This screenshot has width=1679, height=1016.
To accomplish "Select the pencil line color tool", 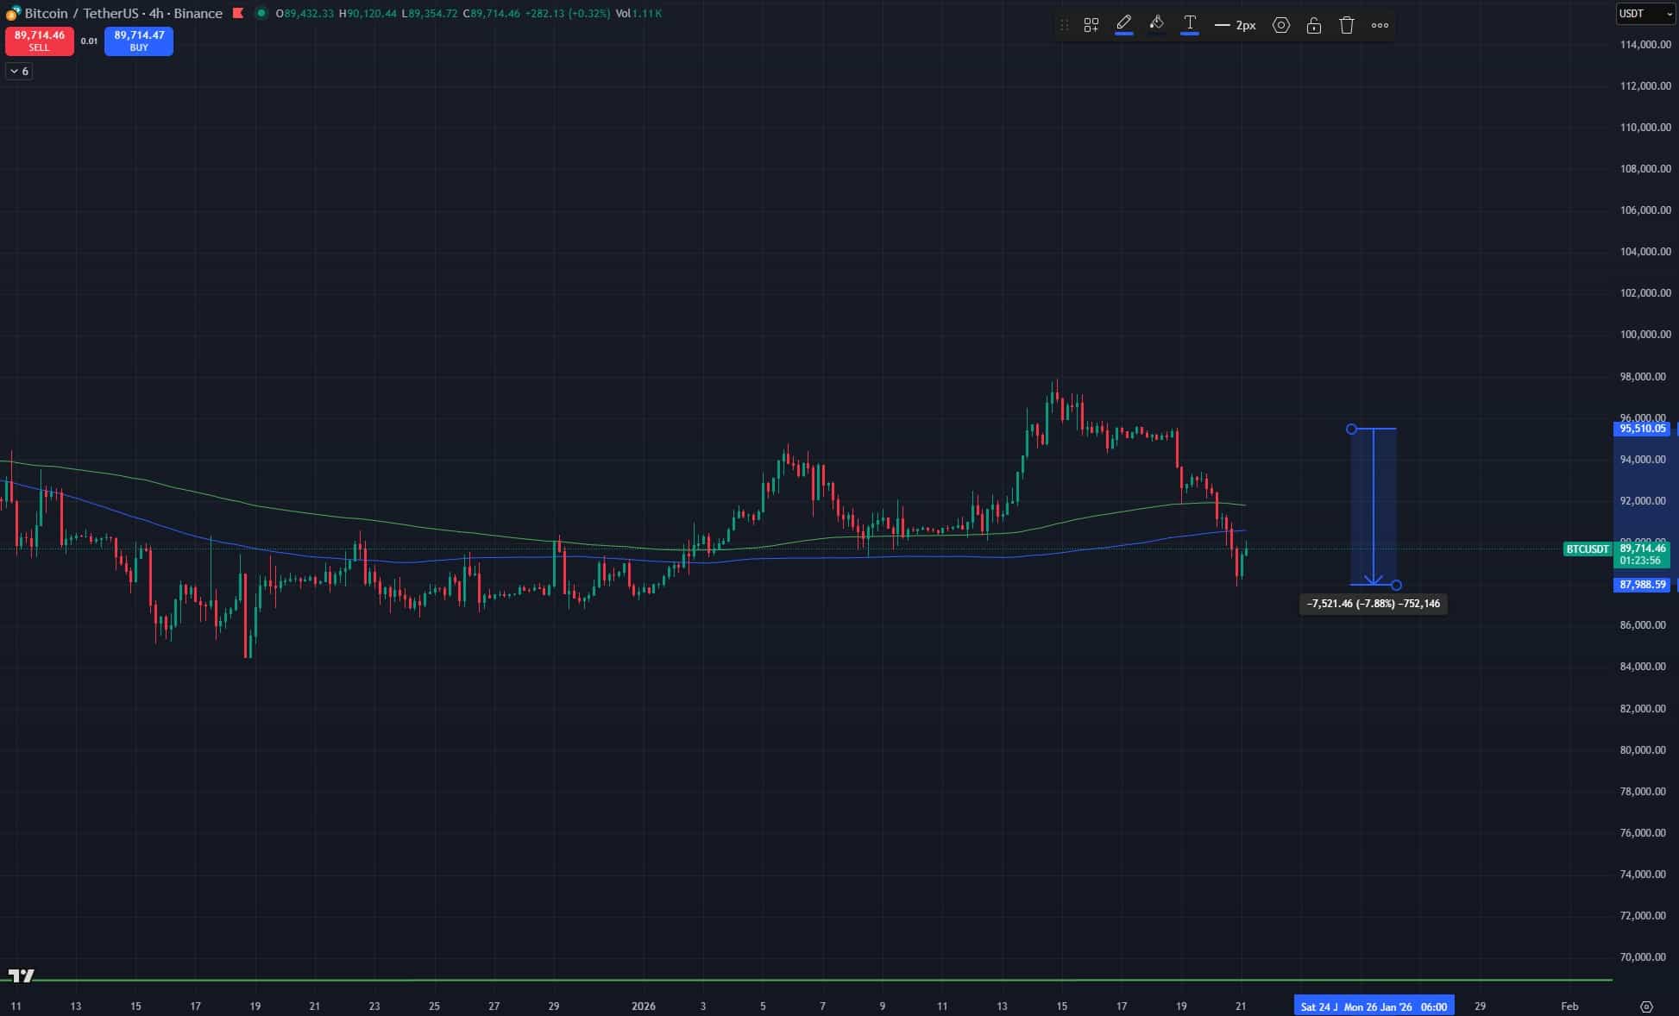I will tap(1123, 24).
